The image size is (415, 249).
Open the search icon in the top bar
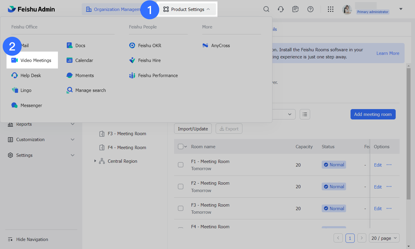[266, 9]
